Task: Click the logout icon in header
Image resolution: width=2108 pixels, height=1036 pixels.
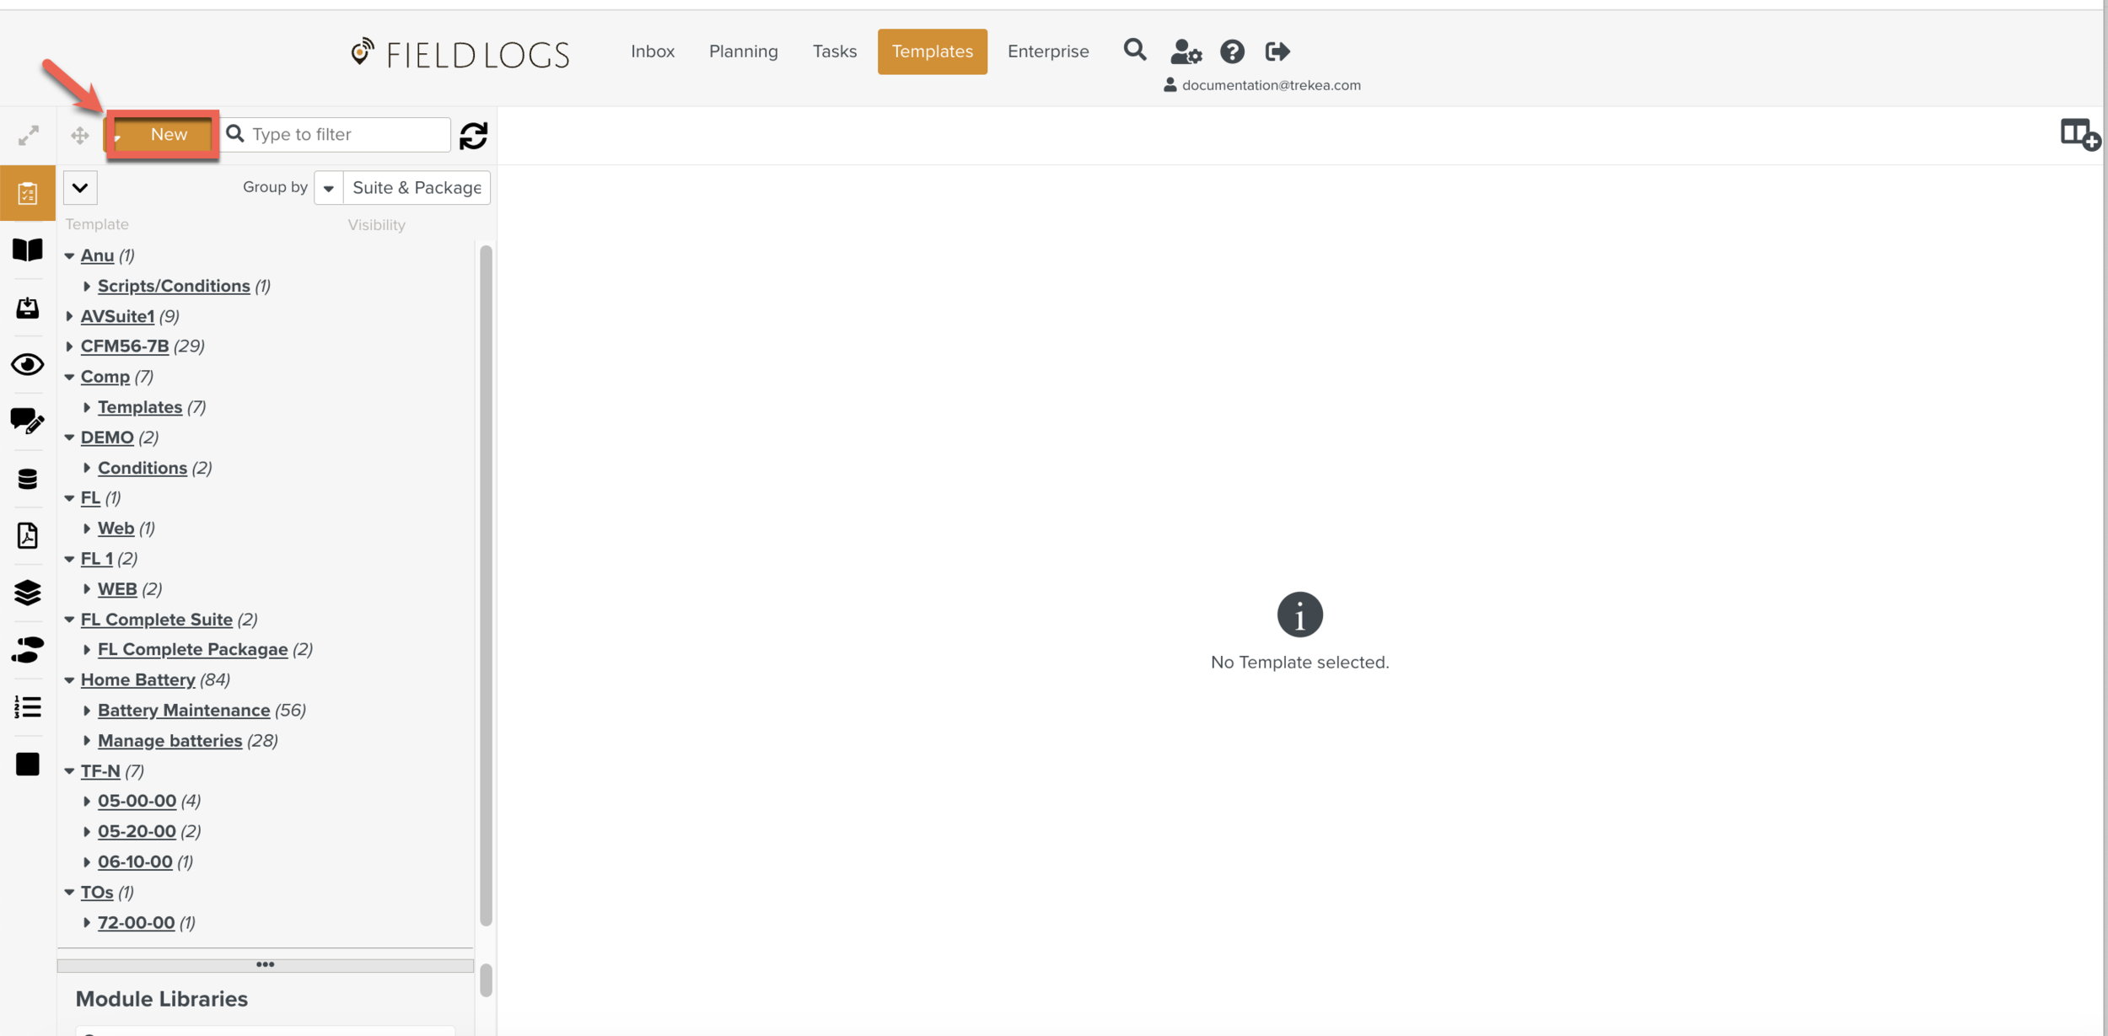Action: point(1277,51)
